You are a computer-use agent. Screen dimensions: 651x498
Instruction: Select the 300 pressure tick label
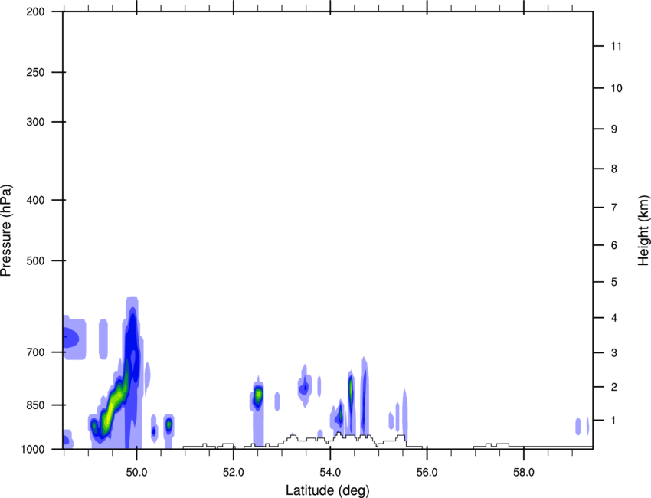35,122
